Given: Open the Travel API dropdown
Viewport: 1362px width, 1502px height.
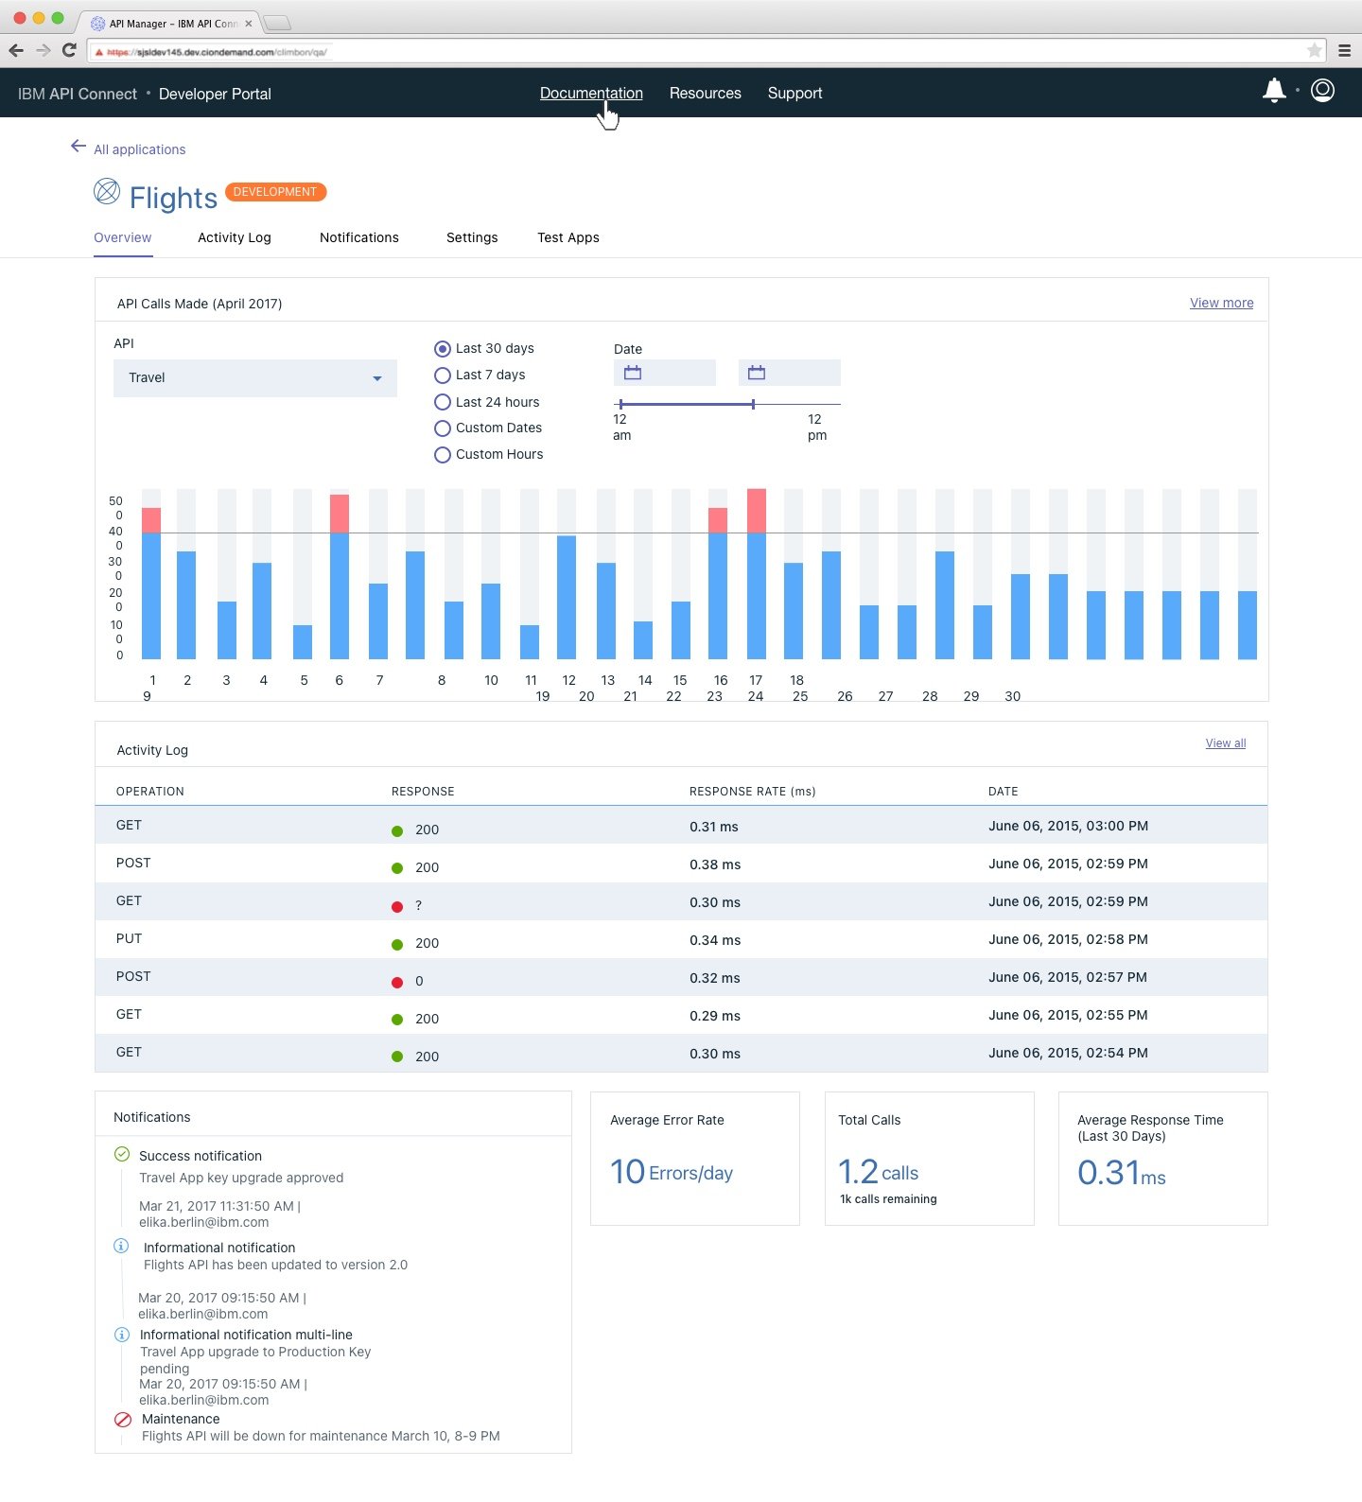Looking at the screenshot, I should click(x=255, y=378).
